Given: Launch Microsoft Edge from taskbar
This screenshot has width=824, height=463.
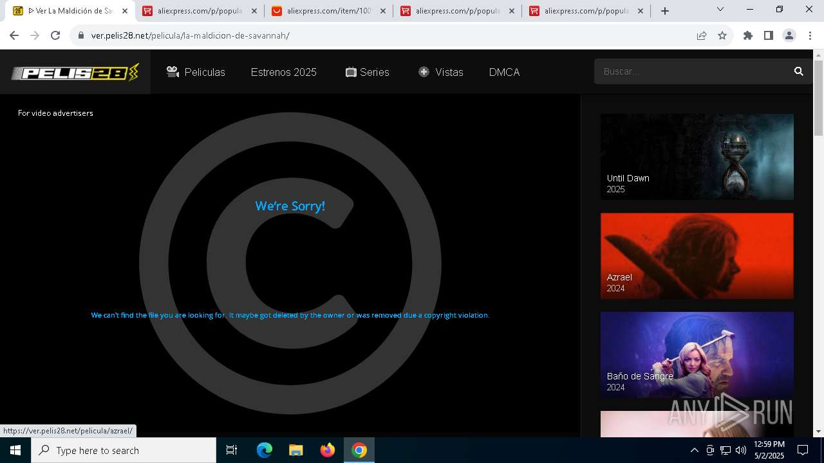Looking at the screenshot, I should pyautogui.click(x=265, y=450).
